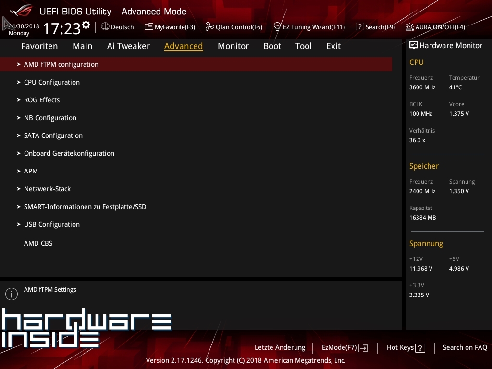This screenshot has width=492, height=369.
Task: Click Vcore value 1.375 V
Action: pyautogui.click(x=459, y=114)
